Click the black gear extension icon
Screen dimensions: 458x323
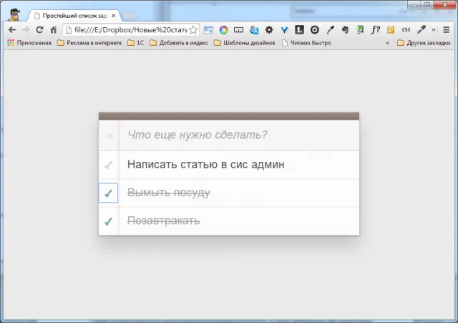269,30
